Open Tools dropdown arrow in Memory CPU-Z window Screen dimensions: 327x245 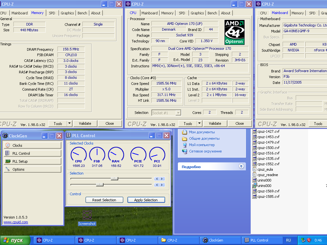pyautogui.click(x=69, y=123)
